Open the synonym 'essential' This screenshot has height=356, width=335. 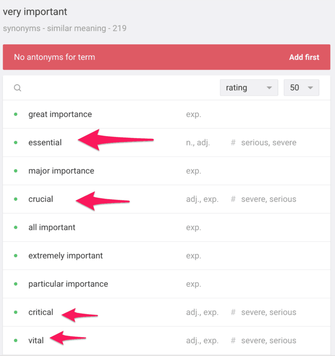point(45,143)
